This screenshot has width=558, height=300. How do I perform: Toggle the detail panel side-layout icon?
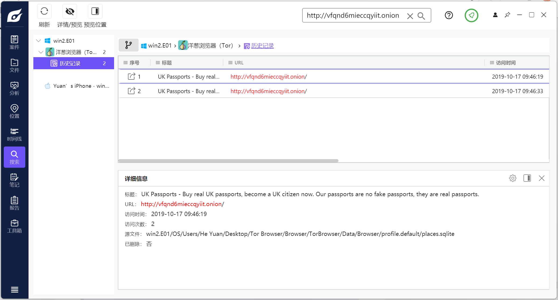pos(527,178)
